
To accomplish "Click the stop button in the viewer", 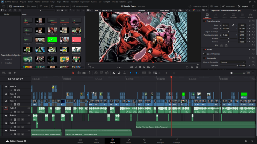I will tap(140, 67).
